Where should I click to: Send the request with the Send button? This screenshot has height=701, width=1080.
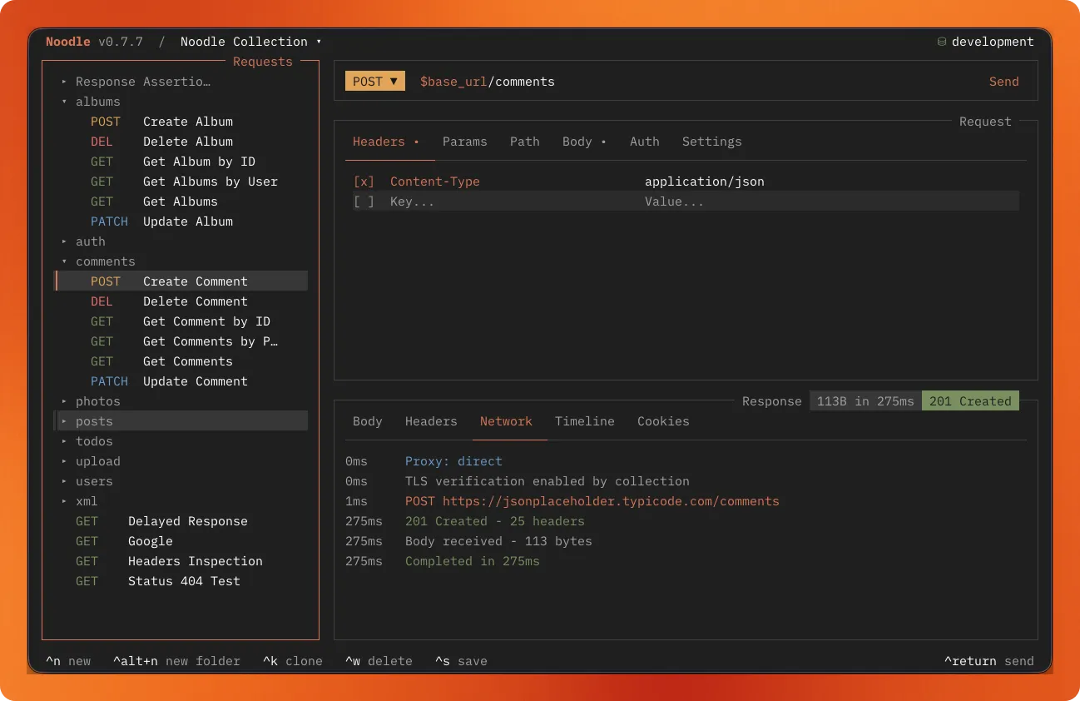(1003, 82)
